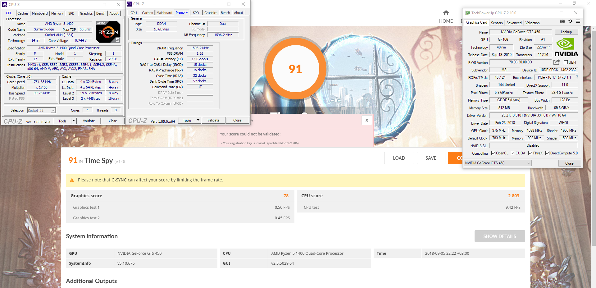This screenshot has width=596, height=288.
Task: Switch to Caches tab in left CPU-Z
Action: pyautogui.click(x=23, y=13)
